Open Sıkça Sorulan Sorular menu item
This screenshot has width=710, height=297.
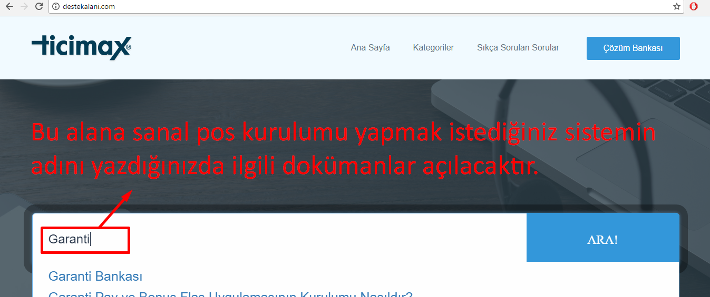coord(518,48)
